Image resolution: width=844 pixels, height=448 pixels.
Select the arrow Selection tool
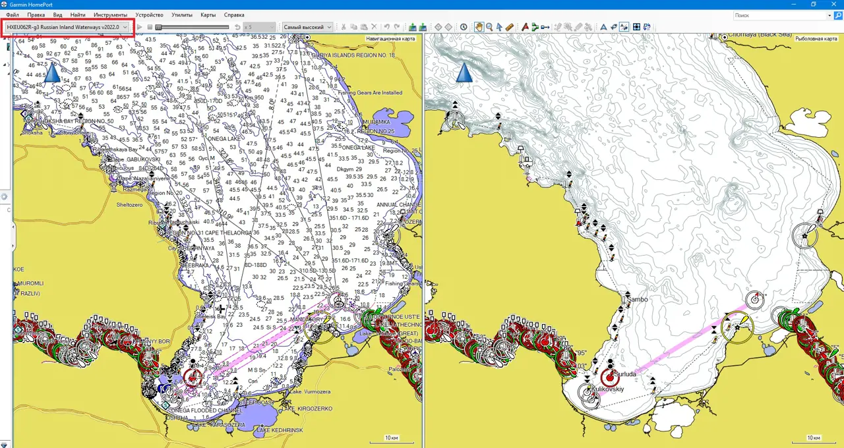point(499,27)
